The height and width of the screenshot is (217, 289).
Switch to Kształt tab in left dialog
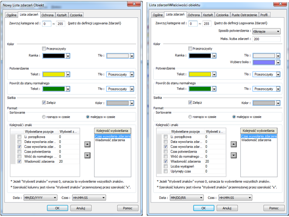[62, 15]
